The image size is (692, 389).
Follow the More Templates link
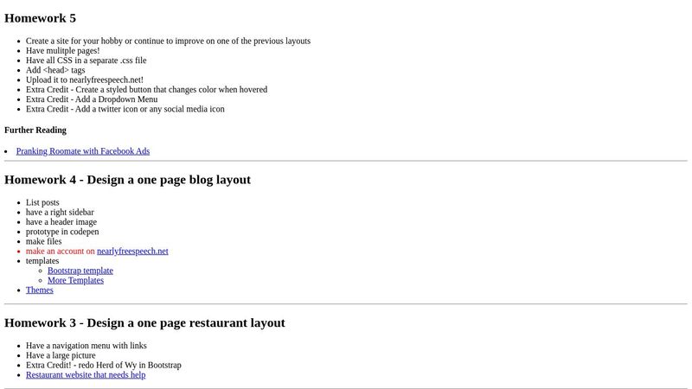[x=75, y=280]
